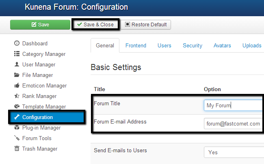Click the Category Manager list icon
Viewport: 264px width, 164px height.
(x=17, y=54)
